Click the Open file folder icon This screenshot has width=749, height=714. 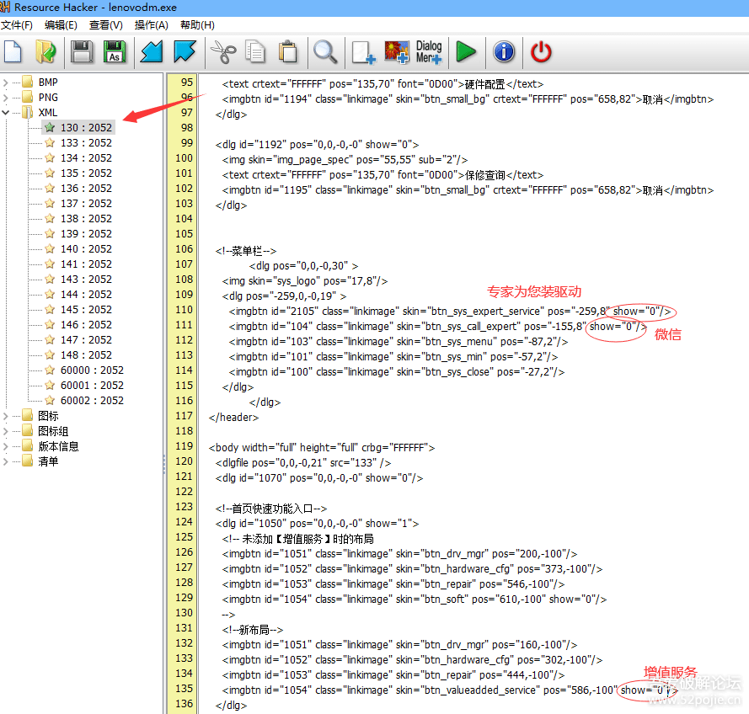click(45, 52)
